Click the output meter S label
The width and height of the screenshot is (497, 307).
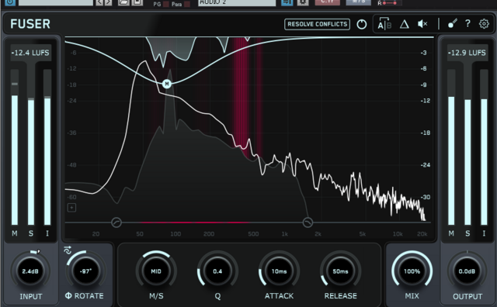tap(467, 233)
